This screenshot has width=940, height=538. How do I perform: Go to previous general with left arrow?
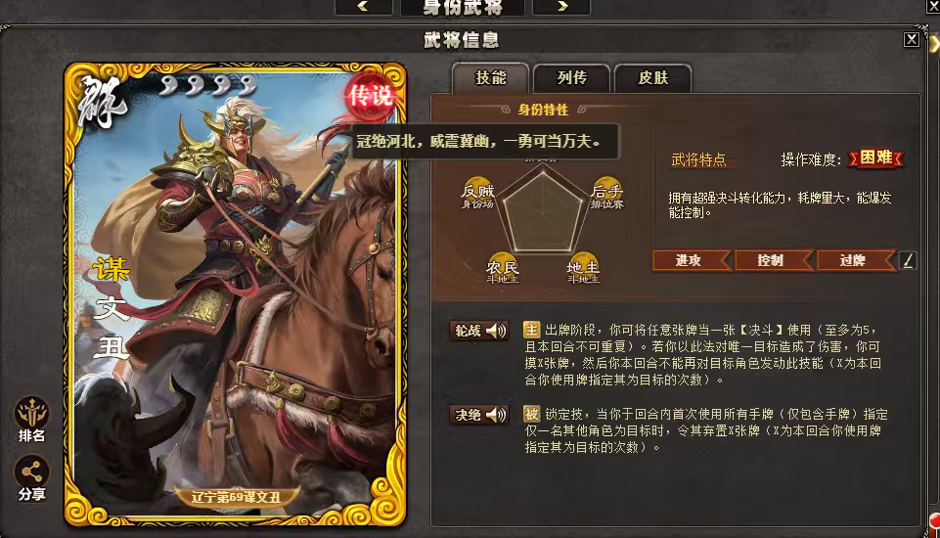[363, 7]
